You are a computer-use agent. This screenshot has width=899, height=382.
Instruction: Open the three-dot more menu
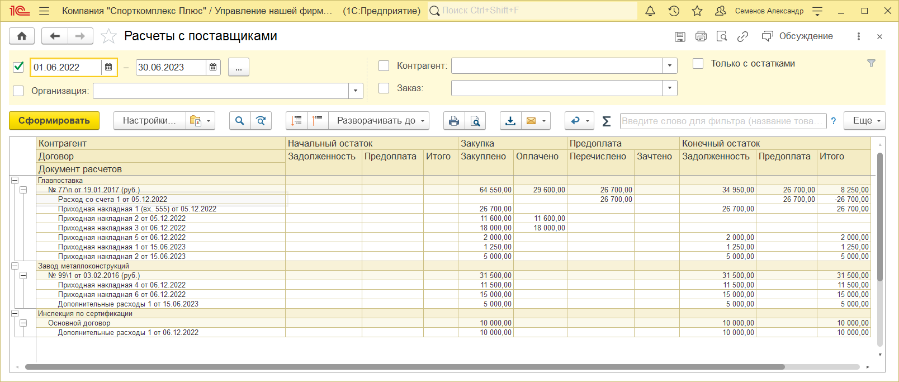point(859,36)
